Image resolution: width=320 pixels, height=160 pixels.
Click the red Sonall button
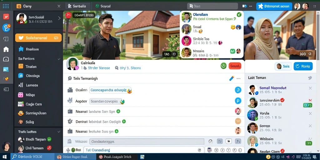tap(235, 66)
